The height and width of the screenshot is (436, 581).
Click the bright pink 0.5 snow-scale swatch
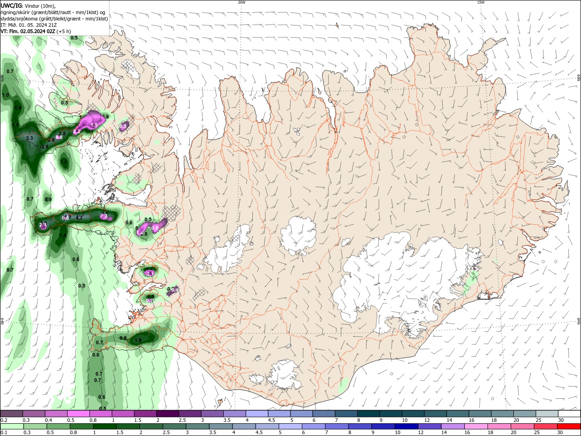coord(79,414)
